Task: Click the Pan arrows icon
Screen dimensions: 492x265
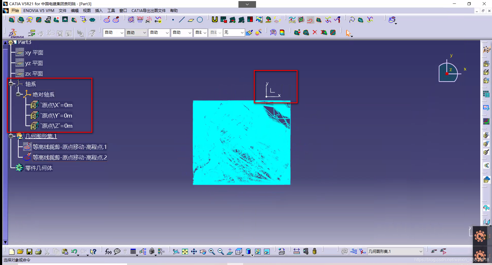Action: [x=194, y=252]
